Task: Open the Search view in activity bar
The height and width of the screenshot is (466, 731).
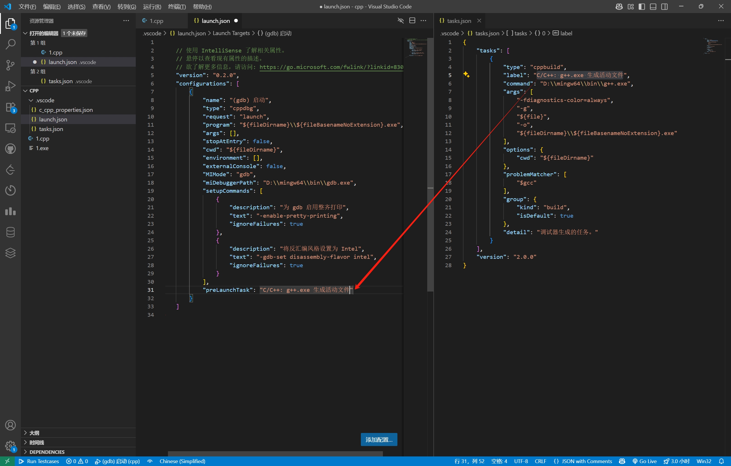Action: (x=10, y=44)
